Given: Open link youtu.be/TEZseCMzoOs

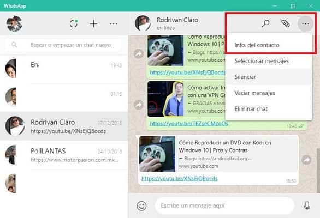Looking at the screenshot, I should click(189, 124).
